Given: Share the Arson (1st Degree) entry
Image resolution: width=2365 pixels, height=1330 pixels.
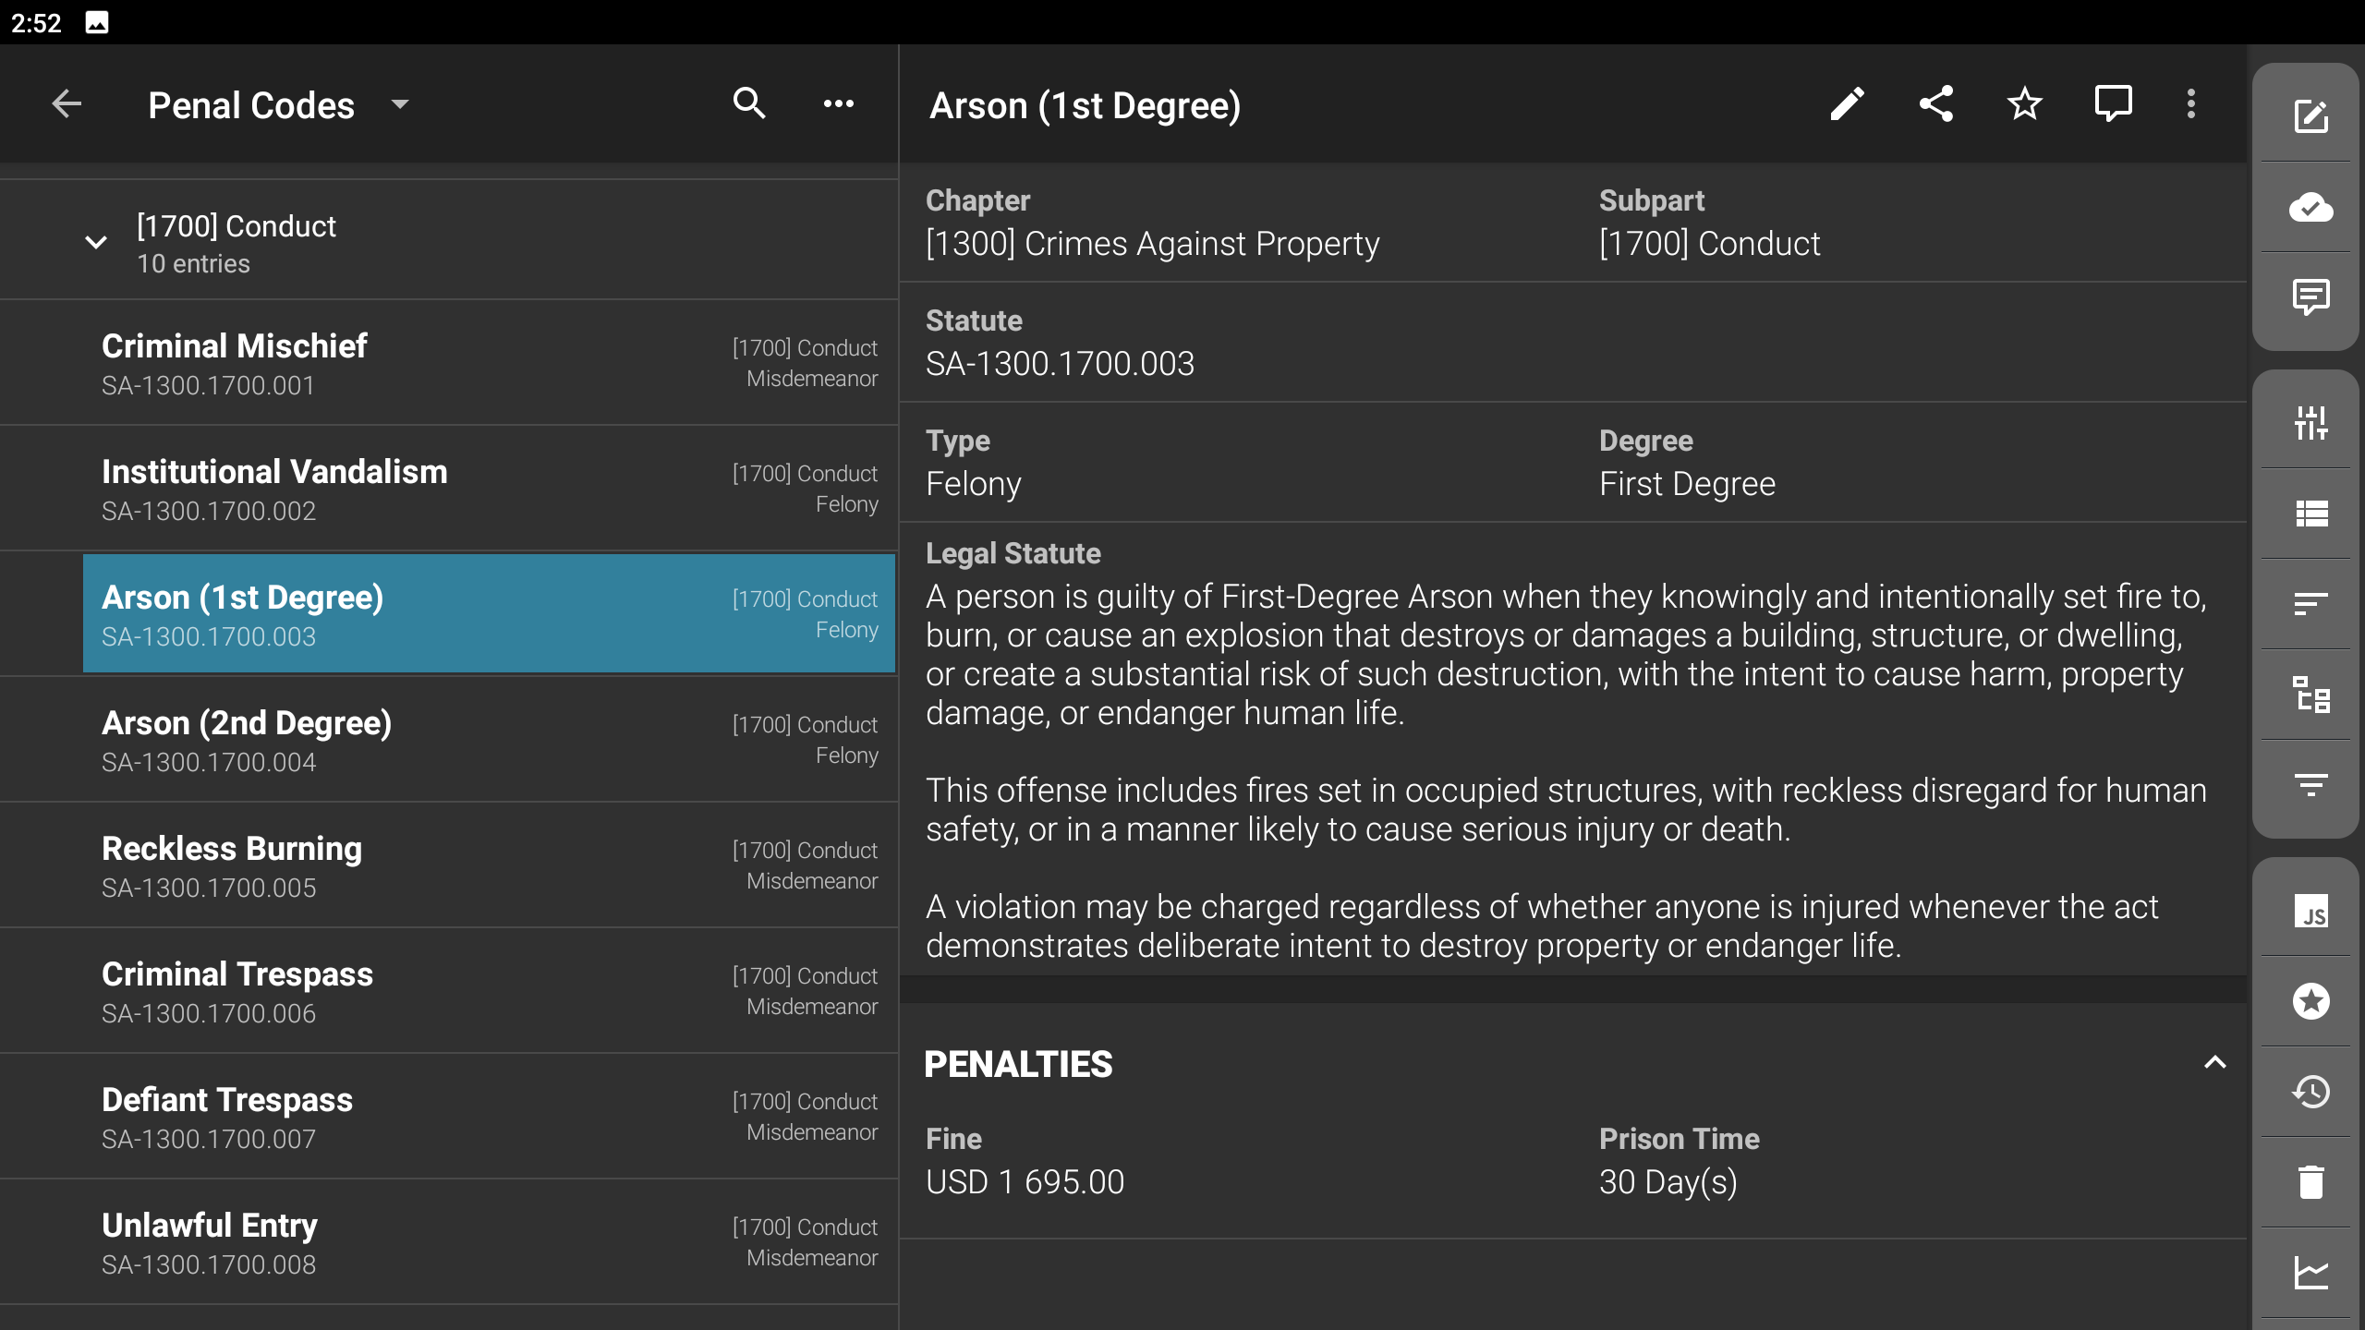Looking at the screenshot, I should tap(1935, 104).
